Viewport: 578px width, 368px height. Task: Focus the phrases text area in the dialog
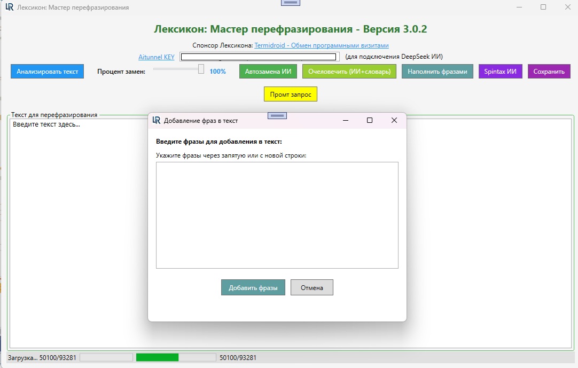pos(277,215)
